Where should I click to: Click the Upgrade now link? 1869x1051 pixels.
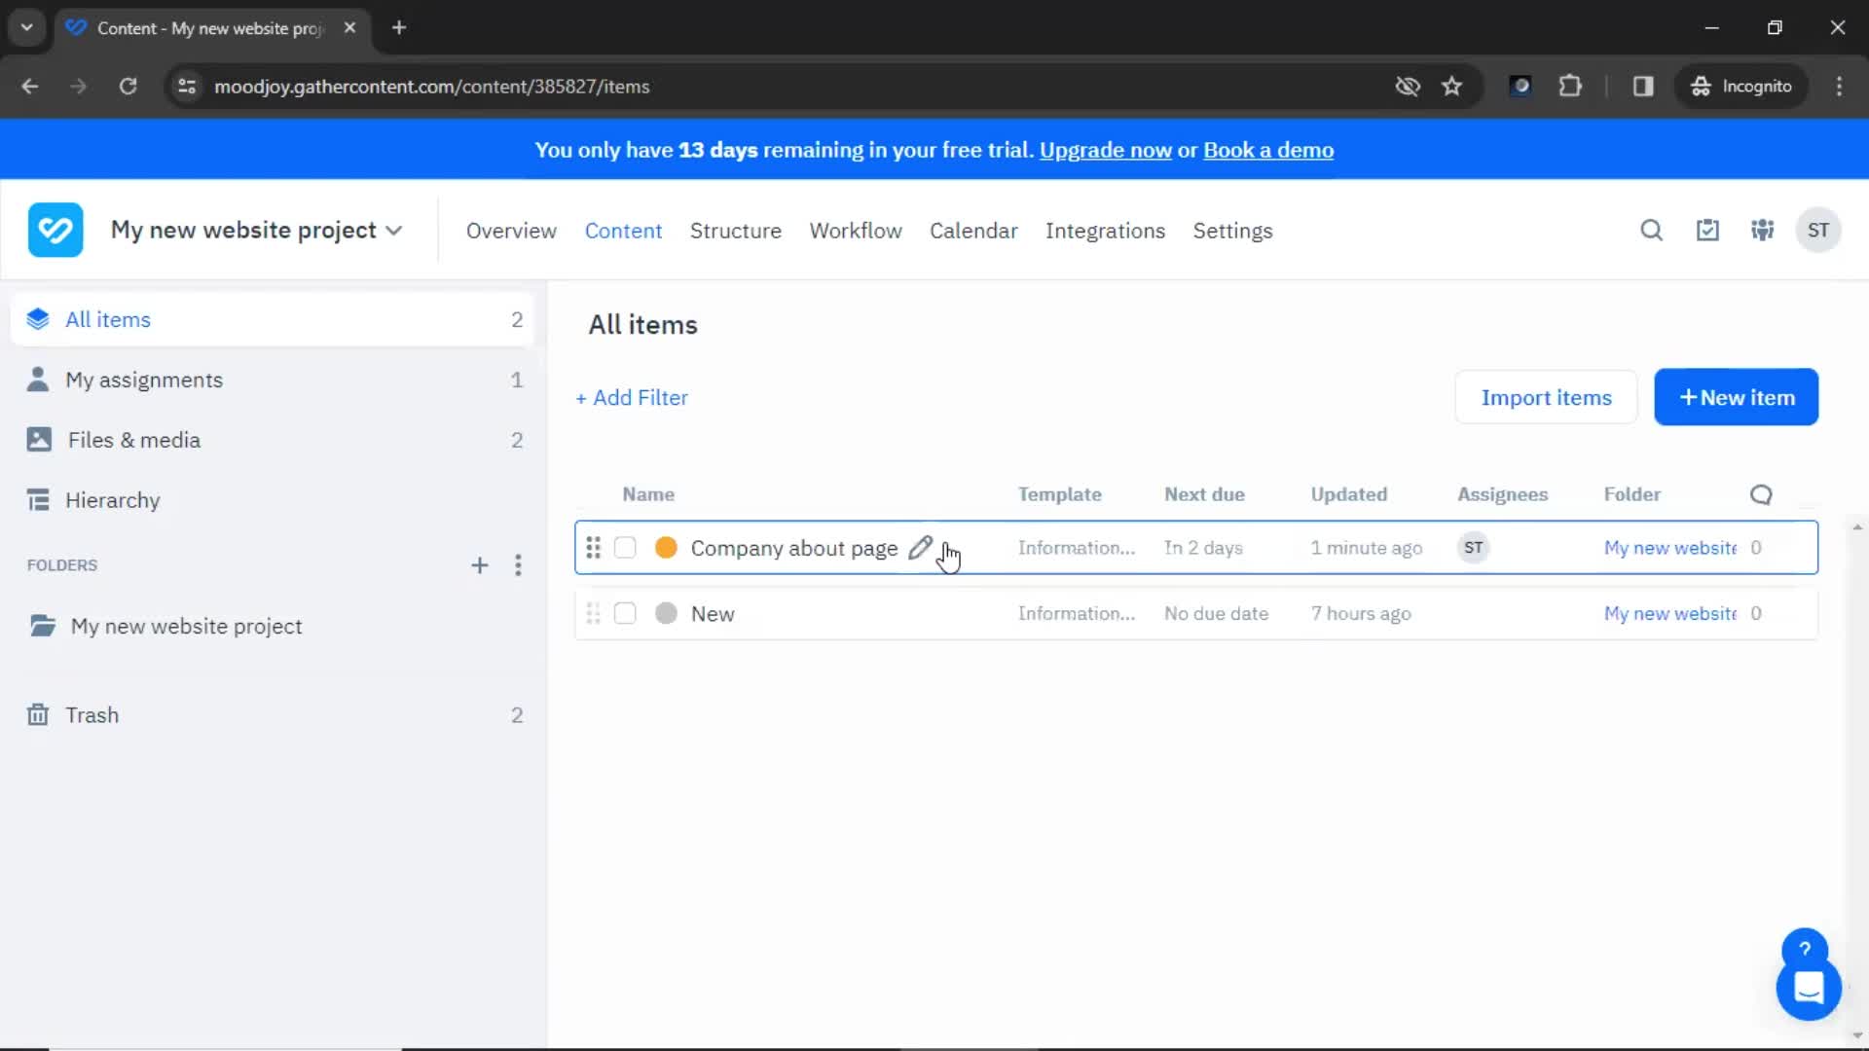pos(1105,150)
